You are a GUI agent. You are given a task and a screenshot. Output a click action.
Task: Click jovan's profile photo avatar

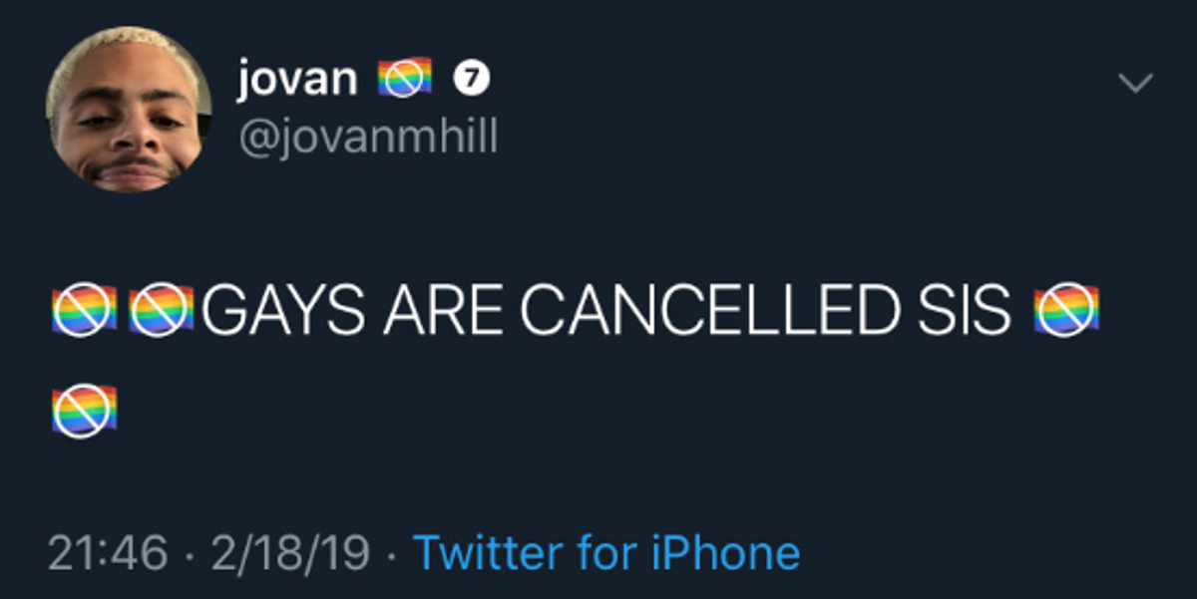pyautogui.click(x=128, y=110)
